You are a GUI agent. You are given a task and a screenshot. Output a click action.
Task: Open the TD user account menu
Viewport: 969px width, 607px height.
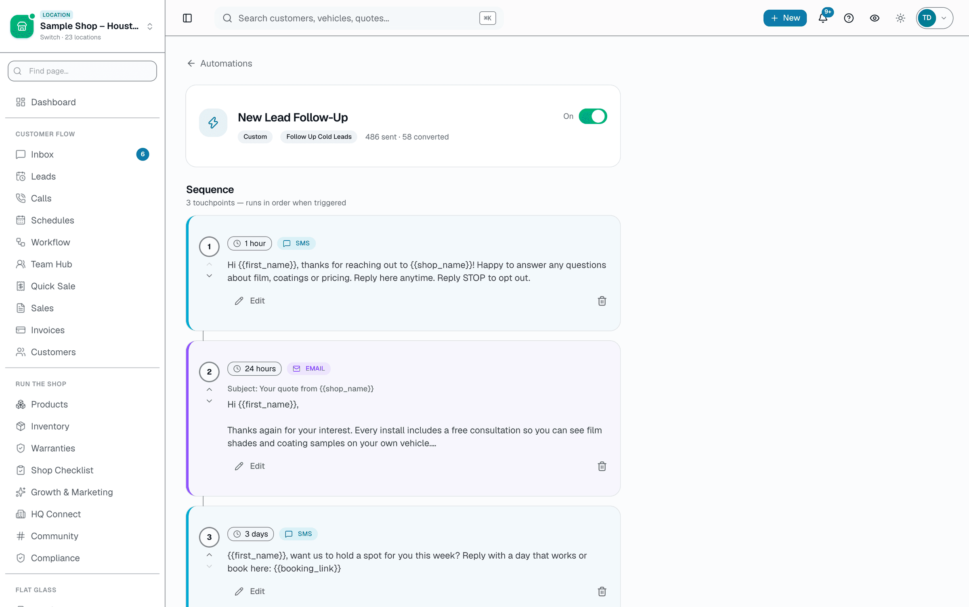click(934, 18)
